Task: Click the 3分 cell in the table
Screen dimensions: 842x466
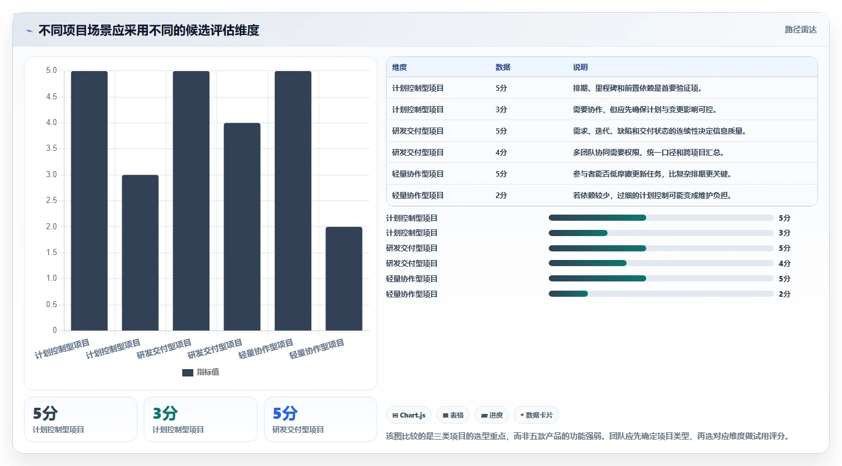Action: tap(501, 110)
